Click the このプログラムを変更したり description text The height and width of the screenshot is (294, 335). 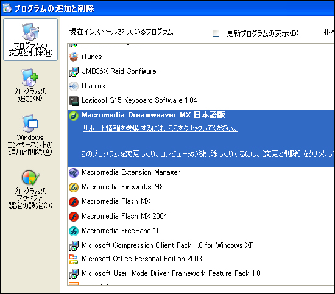pos(207,154)
